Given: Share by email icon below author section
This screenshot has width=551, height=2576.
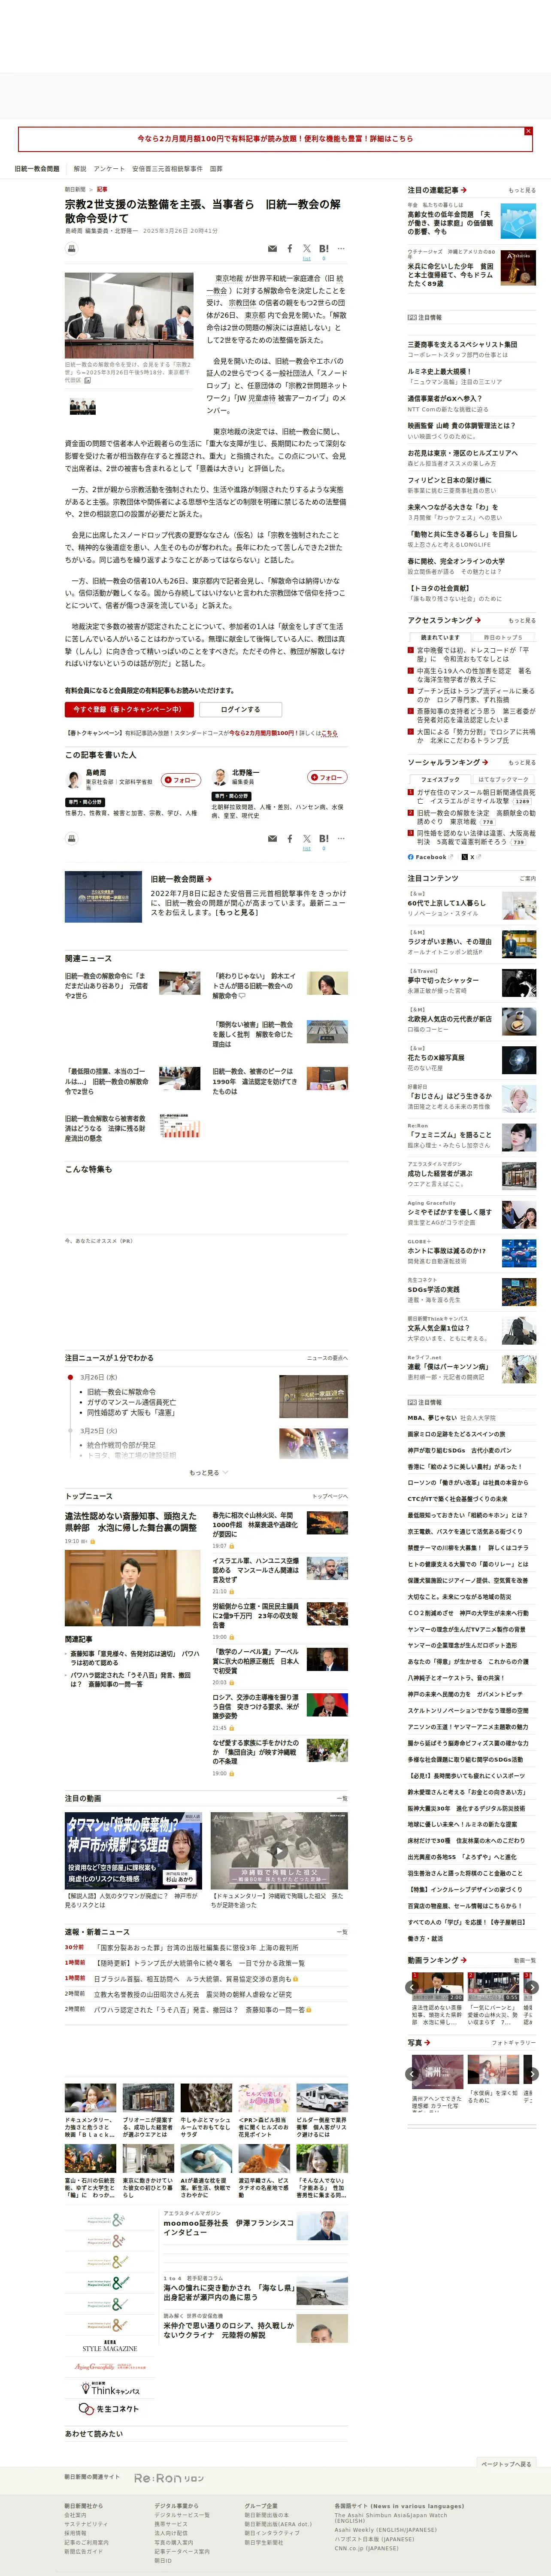Looking at the screenshot, I should [x=272, y=839].
